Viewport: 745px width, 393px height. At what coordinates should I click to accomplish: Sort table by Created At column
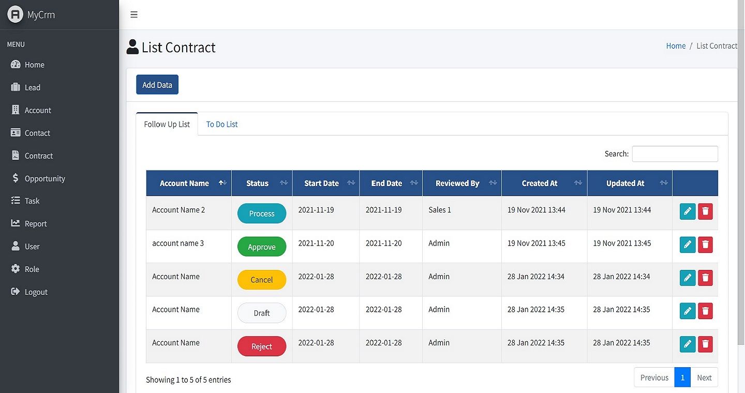[x=544, y=183]
